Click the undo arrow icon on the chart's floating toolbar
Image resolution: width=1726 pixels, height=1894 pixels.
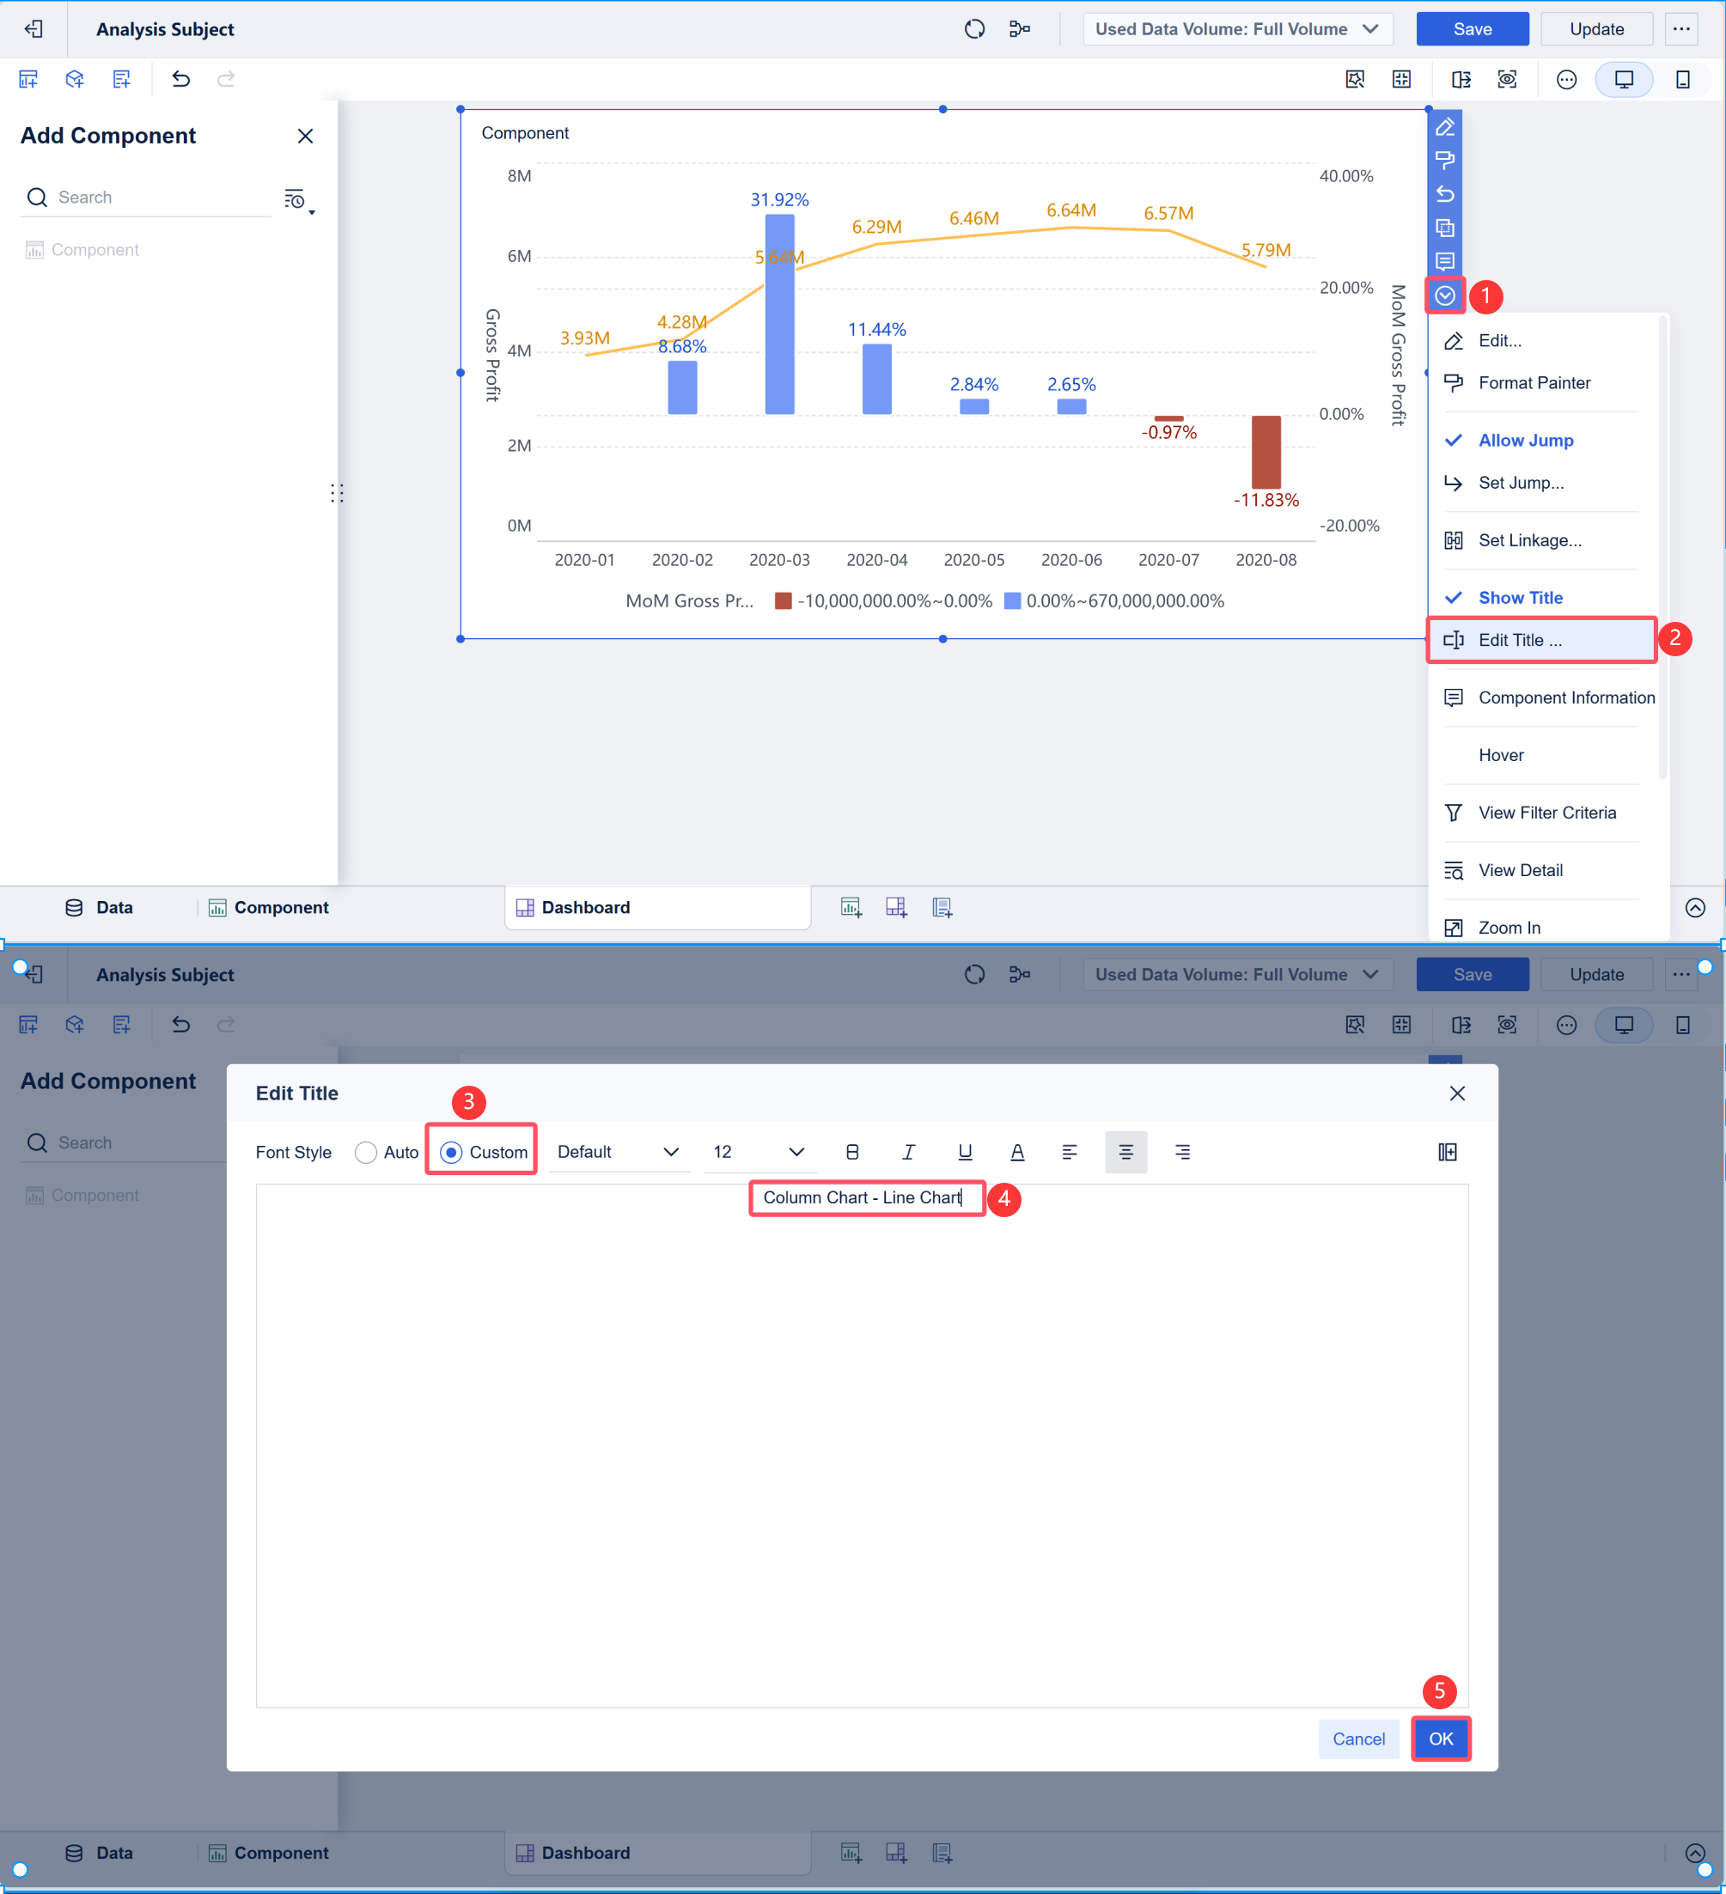(x=1445, y=194)
